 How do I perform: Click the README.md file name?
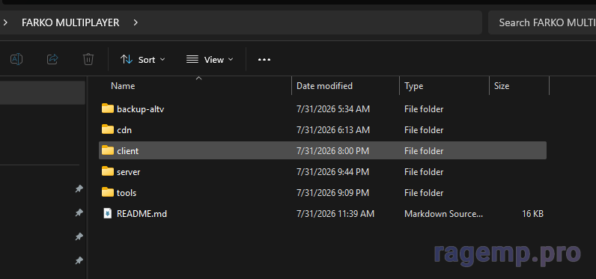coord(142,214)
